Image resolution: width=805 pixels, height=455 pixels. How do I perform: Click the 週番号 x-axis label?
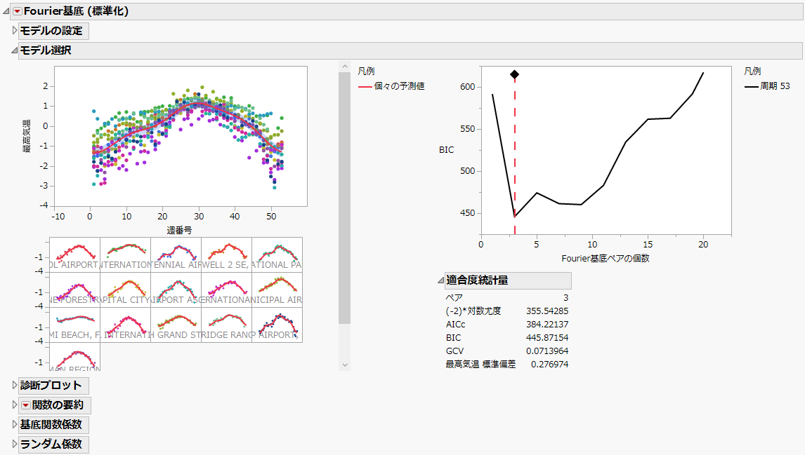pyautogui.click(x=180, y=231)
